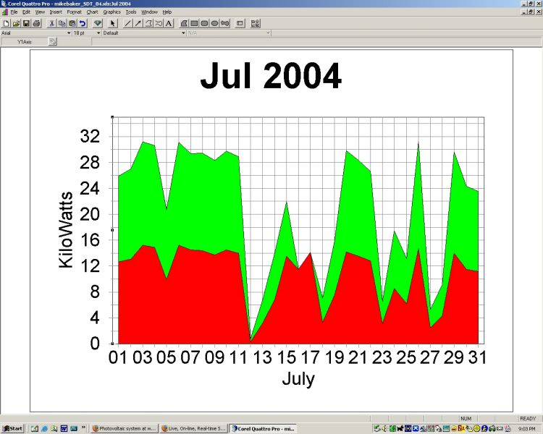Click the Cut scissors icon
The height and width of the screenshot is (434, 543).
[52, 23]
